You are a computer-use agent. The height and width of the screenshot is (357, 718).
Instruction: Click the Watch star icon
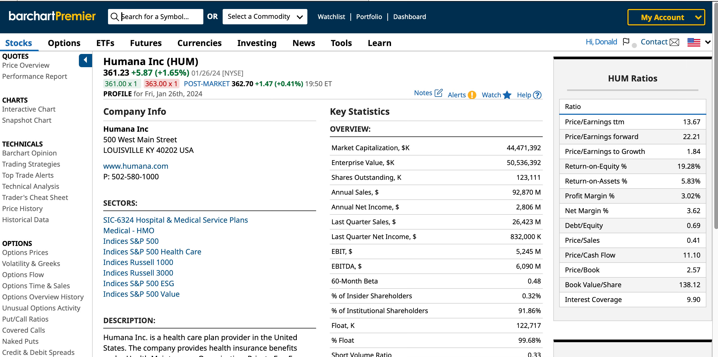pos(507,95)
